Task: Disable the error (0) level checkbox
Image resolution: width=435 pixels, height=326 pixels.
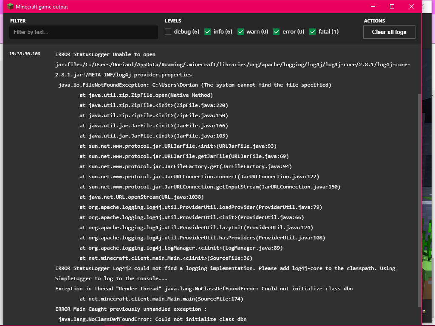Action: coord(277,32)
